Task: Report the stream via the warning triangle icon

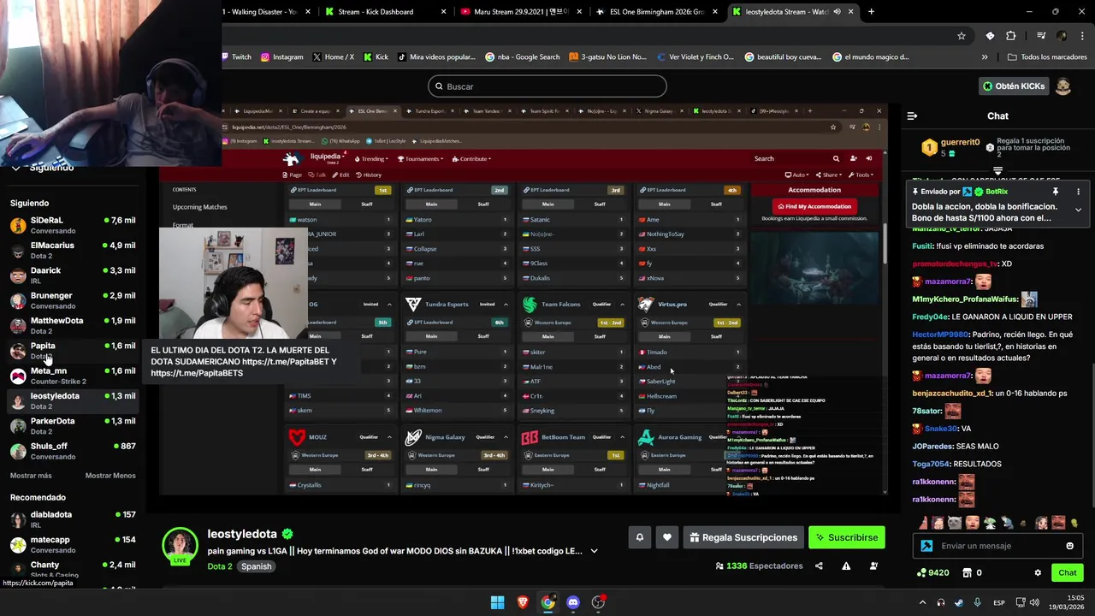Action: coord(846,566)
